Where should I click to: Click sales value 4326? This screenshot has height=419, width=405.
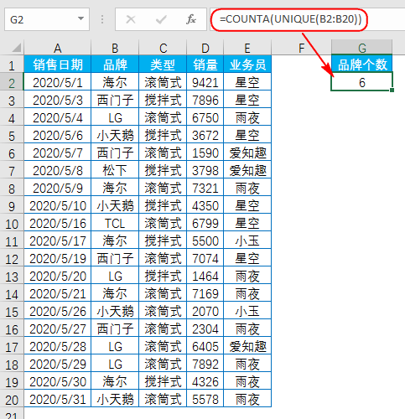[x=205, y=380]
